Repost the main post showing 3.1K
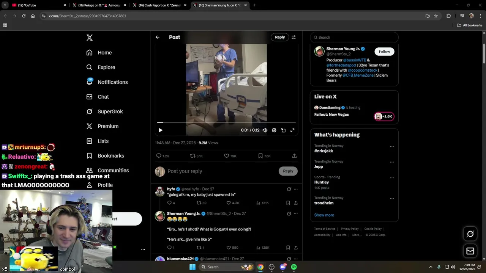The height and width of the screenshot is (273, 486). pyautogui.click(x=196, y=156)
